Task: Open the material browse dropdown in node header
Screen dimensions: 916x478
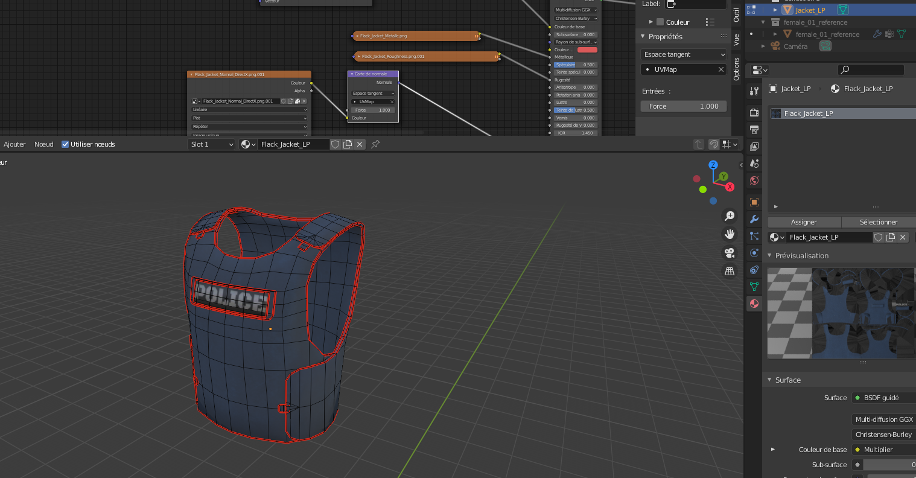Action: point(249,144)
